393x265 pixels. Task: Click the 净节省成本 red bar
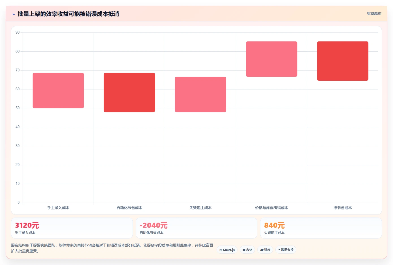pos(343,61)
